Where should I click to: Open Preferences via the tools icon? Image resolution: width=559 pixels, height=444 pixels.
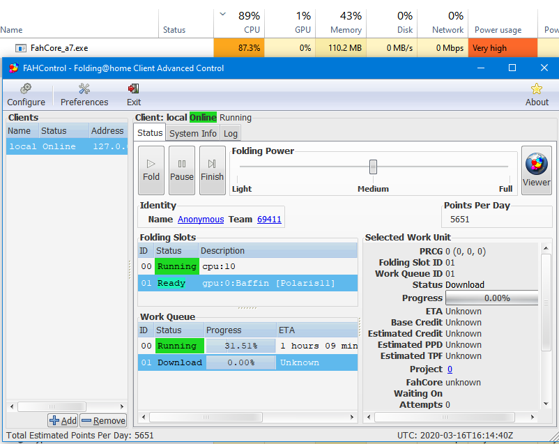(84, 89)
